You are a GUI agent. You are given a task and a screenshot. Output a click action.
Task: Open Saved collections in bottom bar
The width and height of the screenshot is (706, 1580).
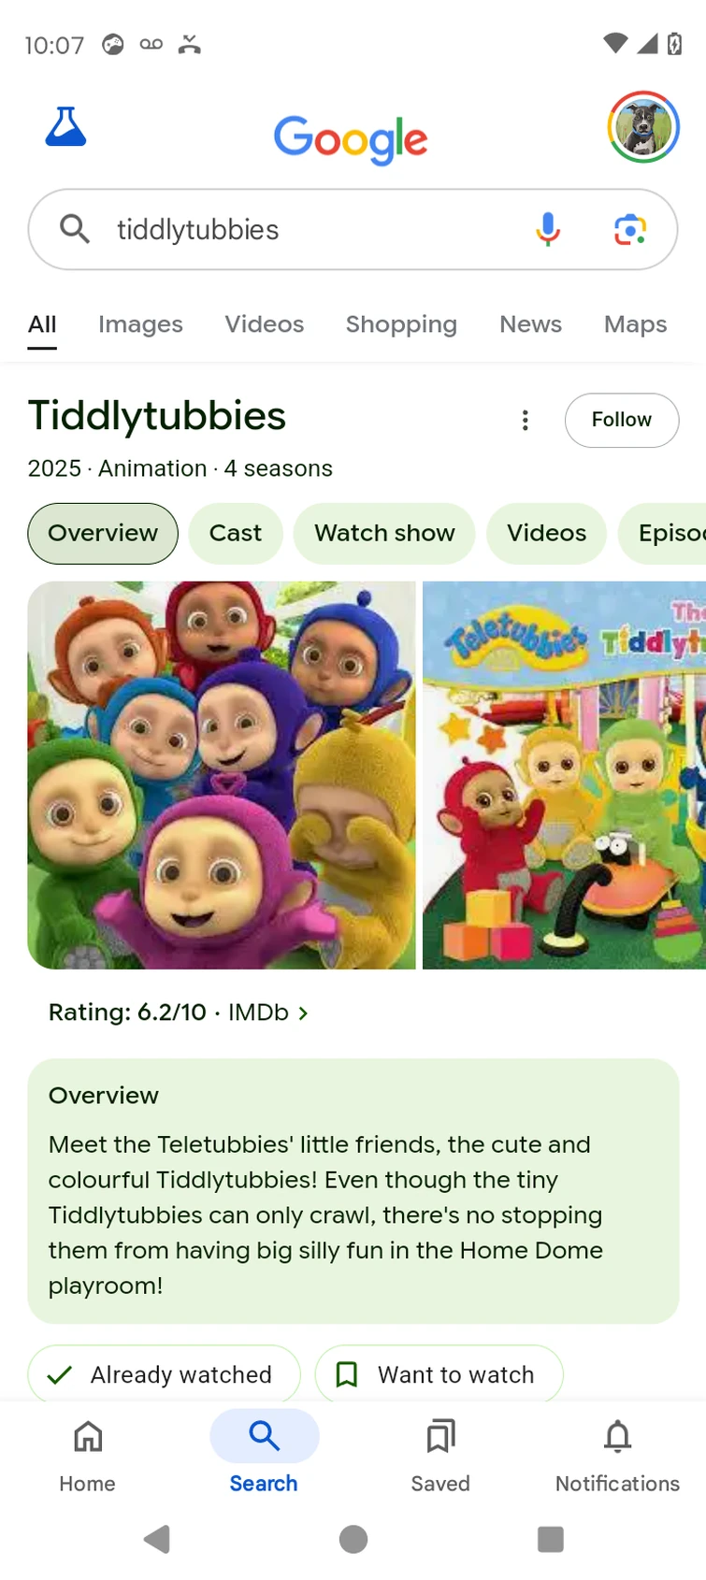pyautogui.click(x=440, y=1457)
